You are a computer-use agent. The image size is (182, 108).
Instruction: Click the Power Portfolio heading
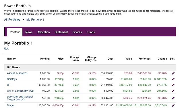(18, 6)
